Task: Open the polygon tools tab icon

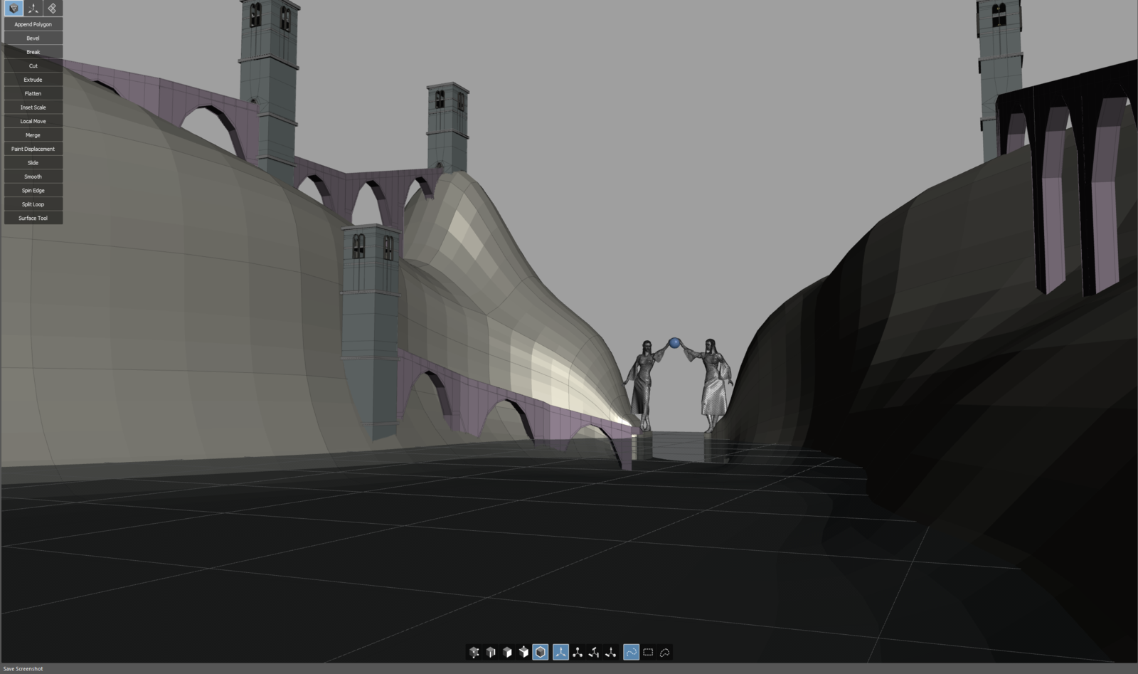Action: [14, 9]
